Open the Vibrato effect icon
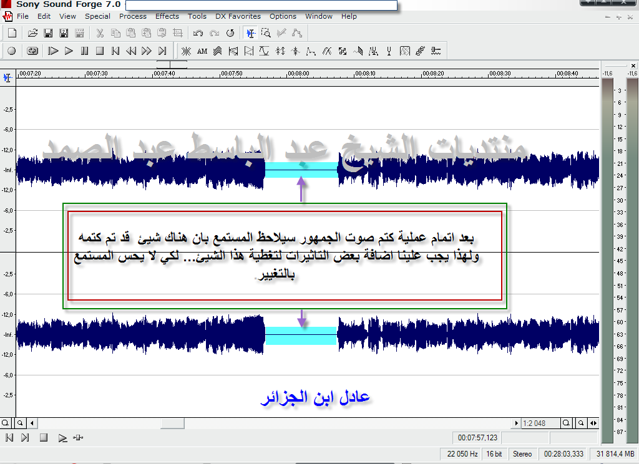Viewport: 639px width, 464px height. 421,51
